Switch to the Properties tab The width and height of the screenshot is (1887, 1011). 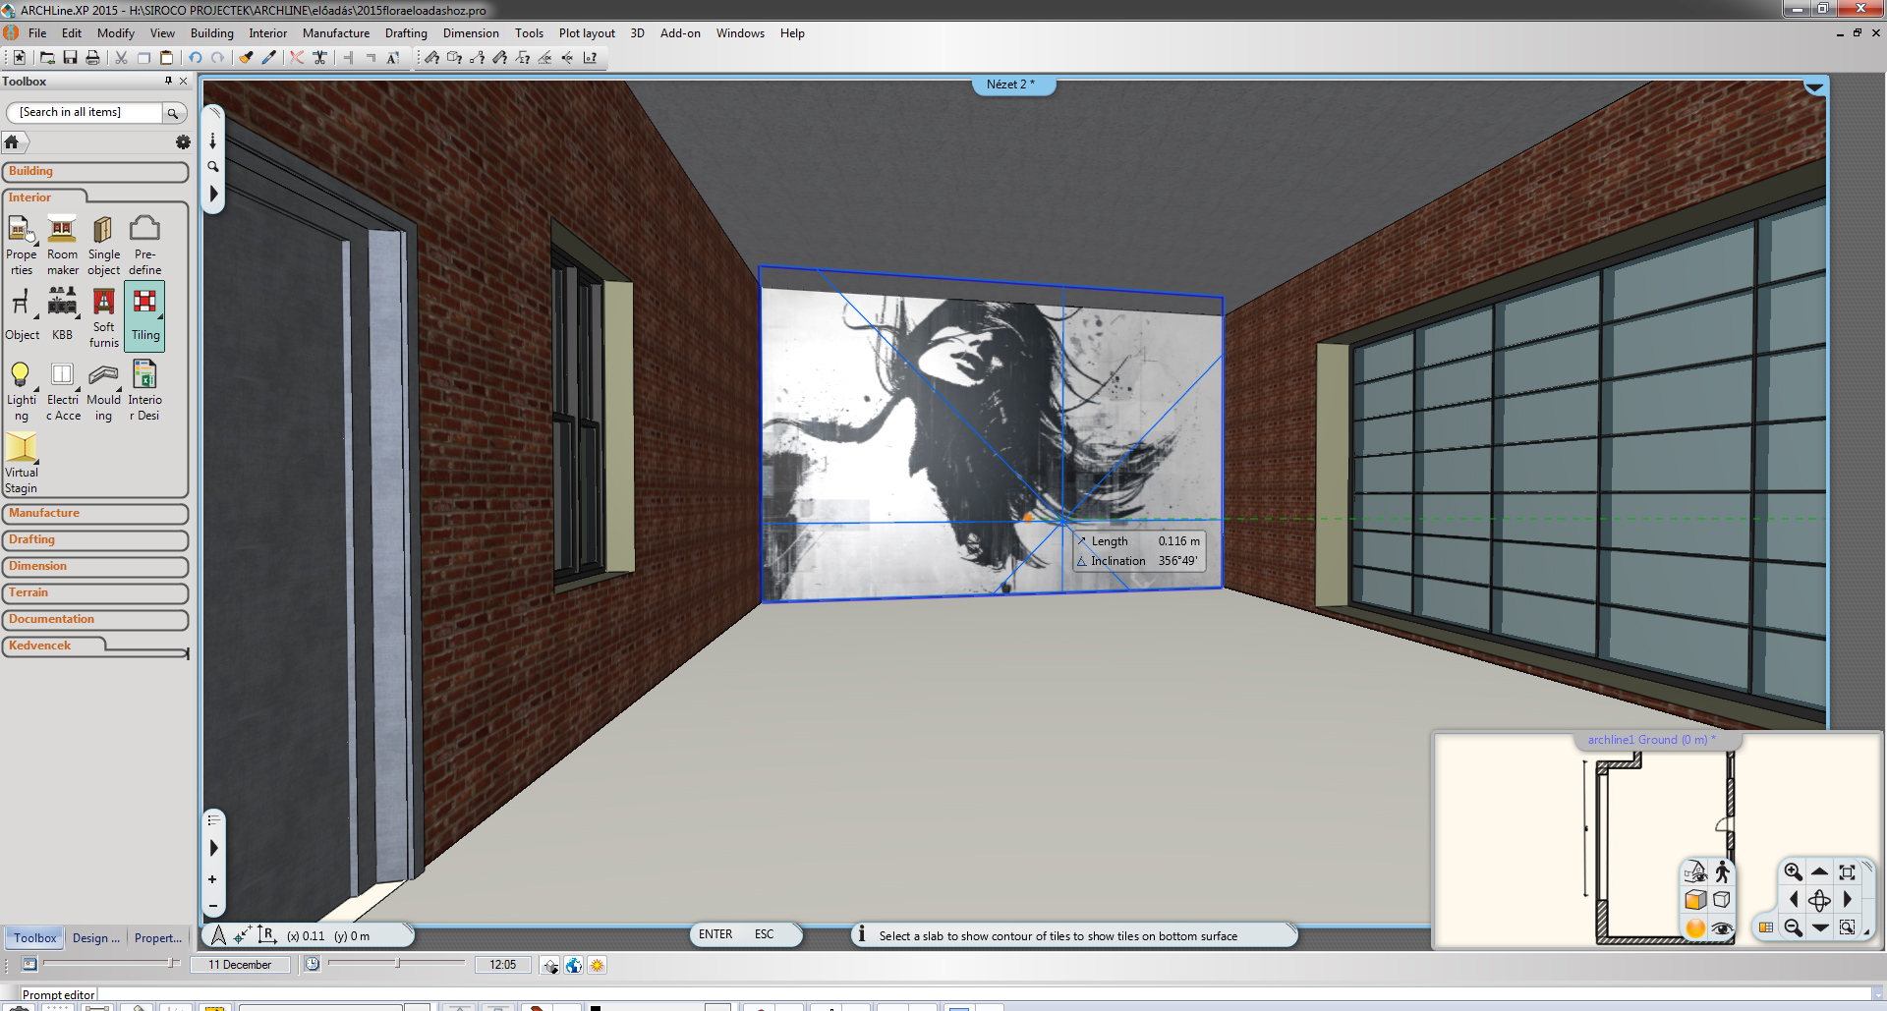[x=157, y=938]
